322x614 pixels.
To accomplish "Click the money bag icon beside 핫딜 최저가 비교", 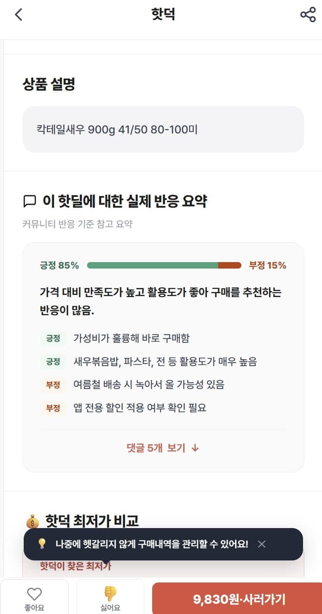I will pyautogui.click(x=32, y=522).
